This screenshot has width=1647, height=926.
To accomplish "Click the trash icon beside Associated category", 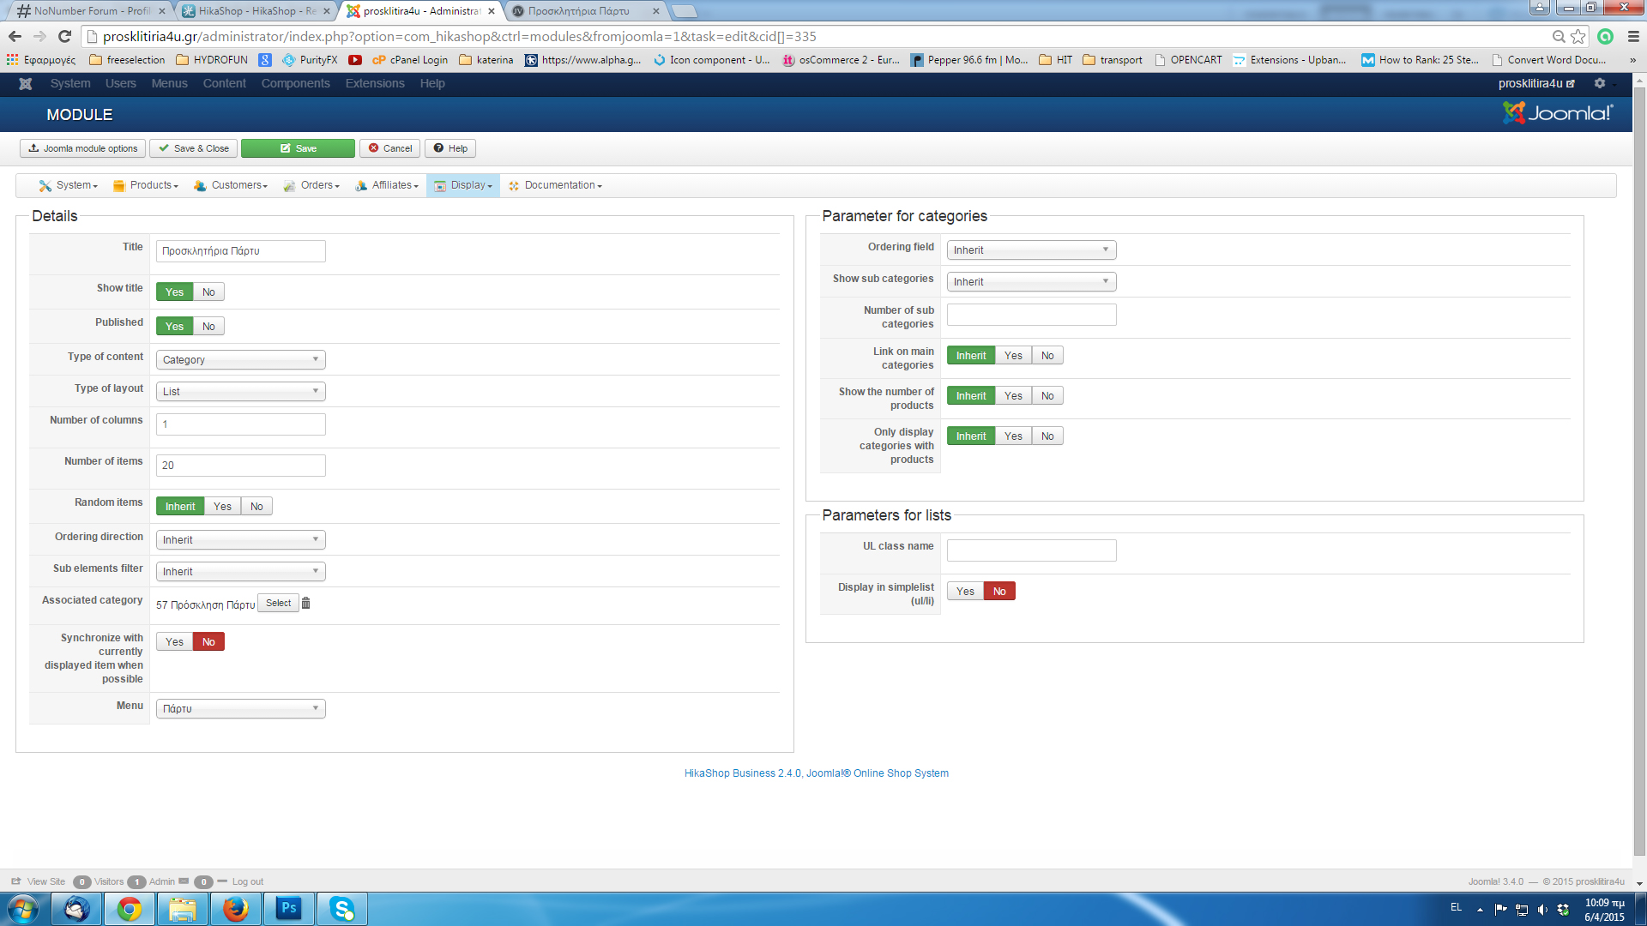I will click(305, 604).
